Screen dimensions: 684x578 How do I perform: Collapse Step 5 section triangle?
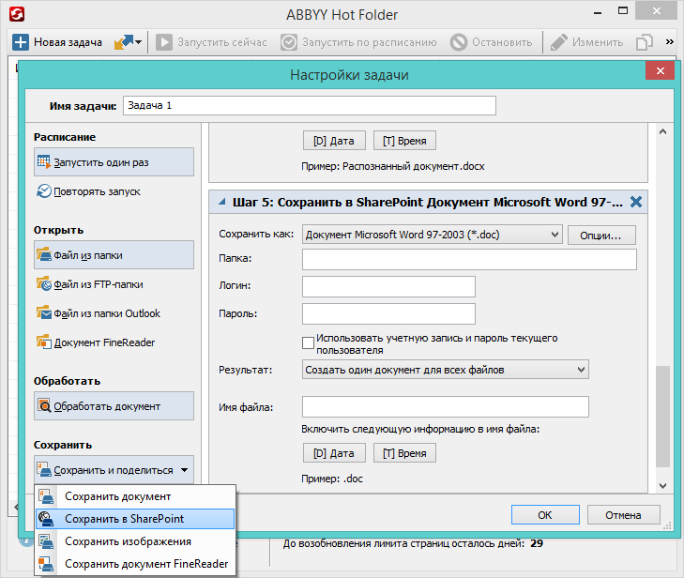coord(222,202)
